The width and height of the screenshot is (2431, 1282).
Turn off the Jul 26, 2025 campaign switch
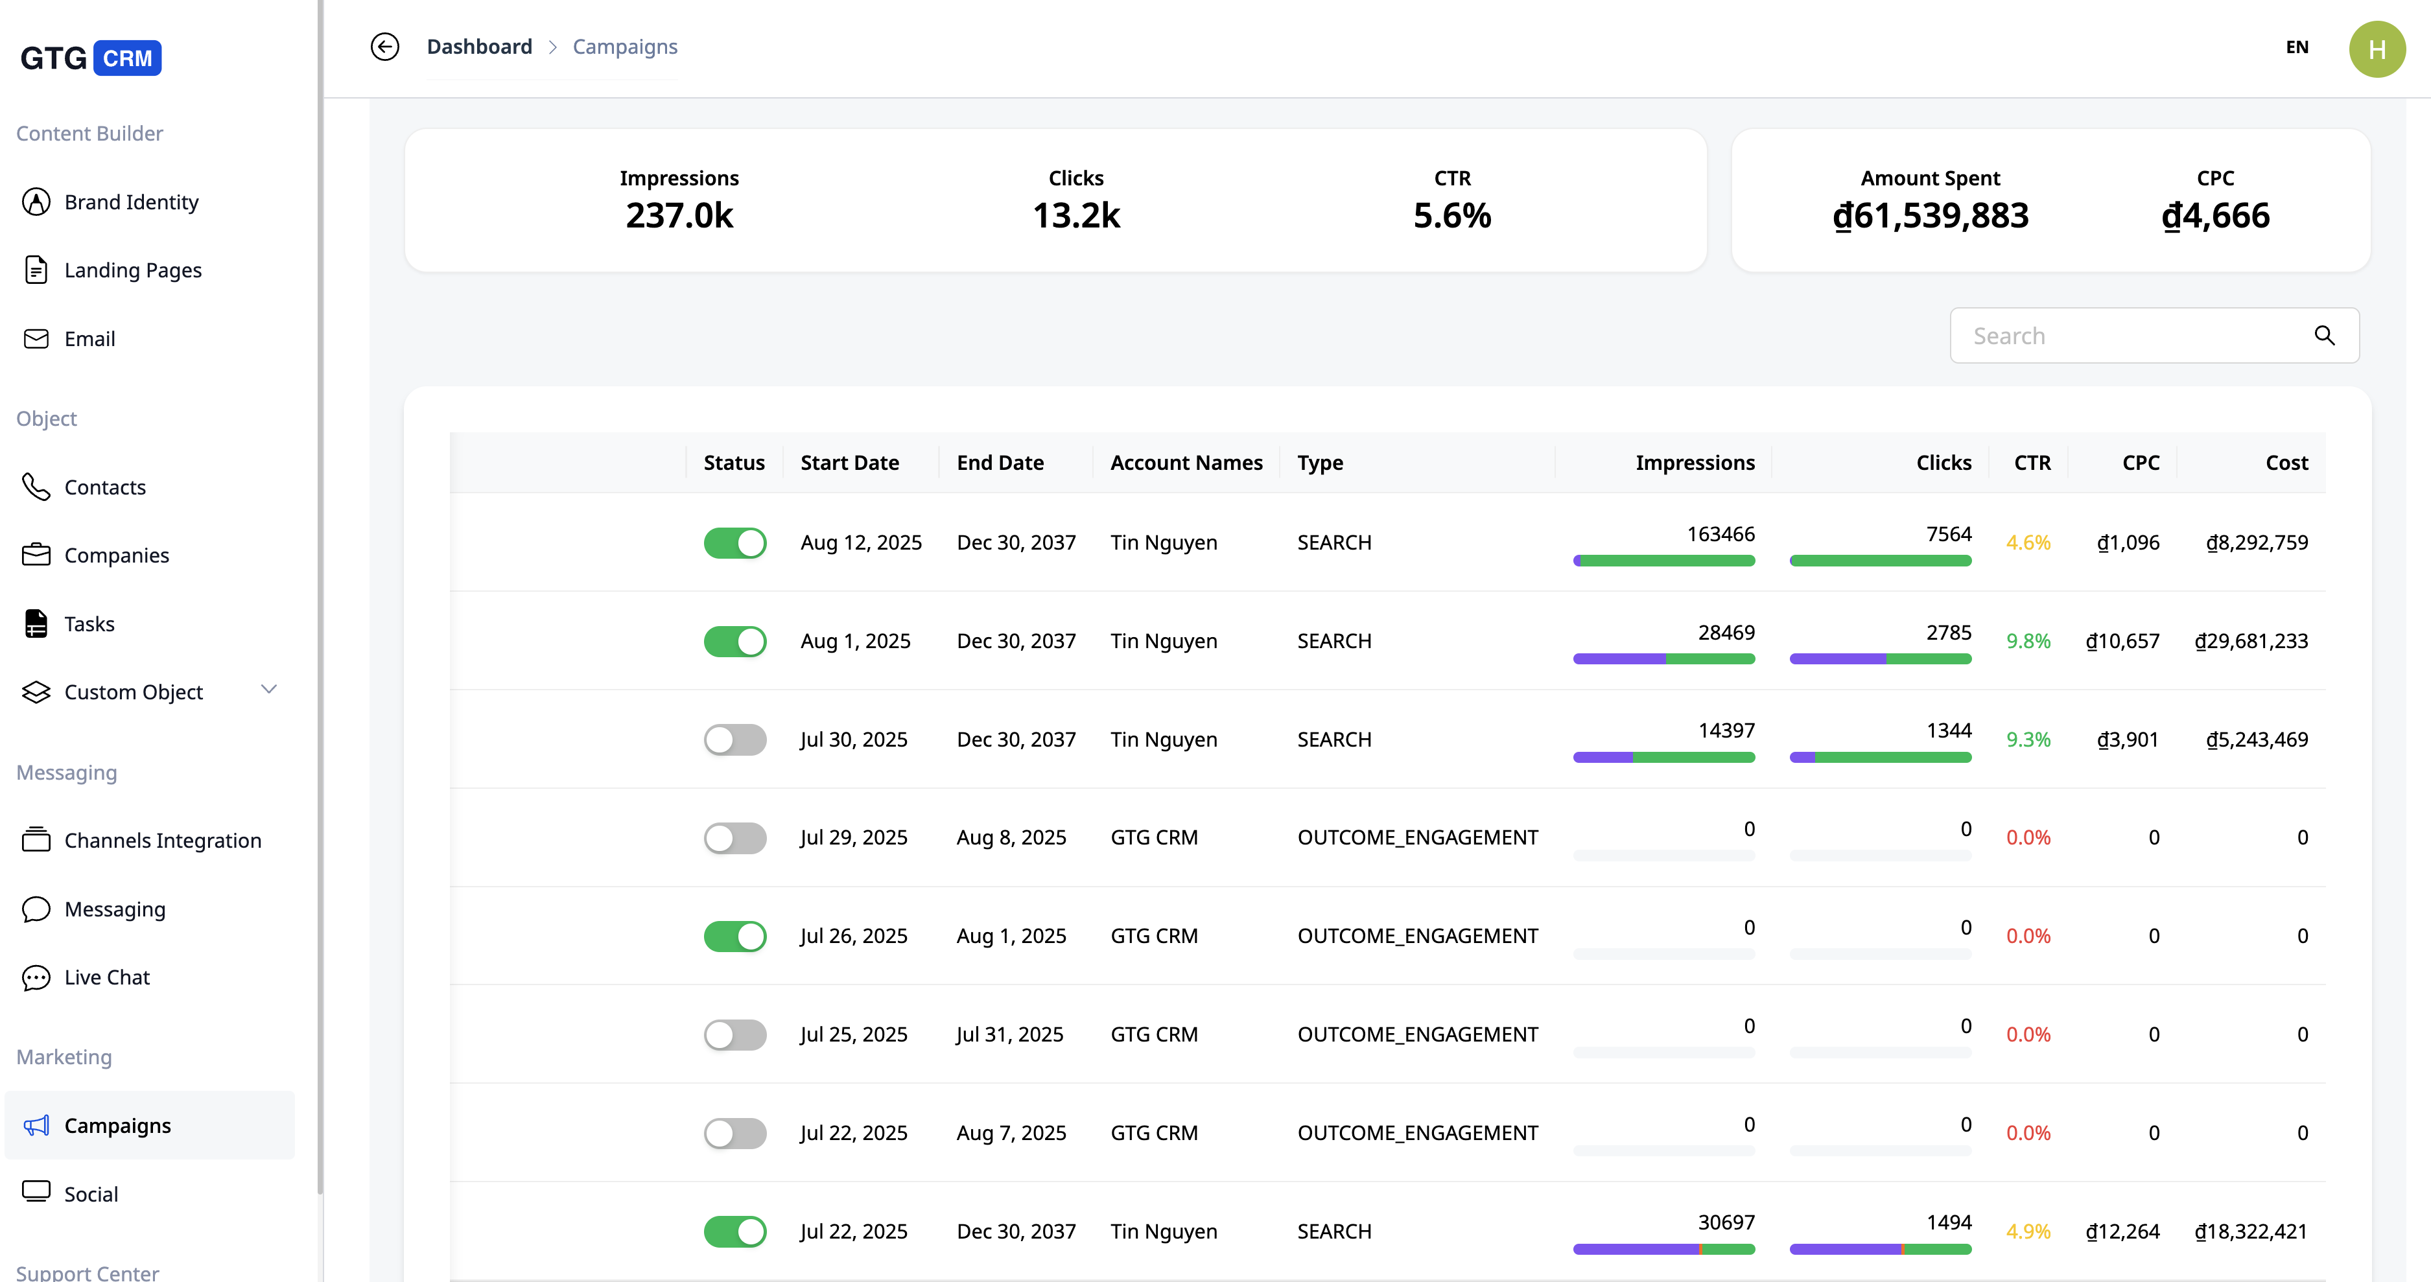point(734,936)
